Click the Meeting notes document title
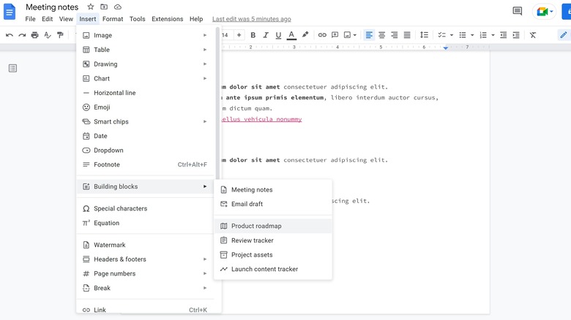The image size is (571, 320). click(52, 7)
